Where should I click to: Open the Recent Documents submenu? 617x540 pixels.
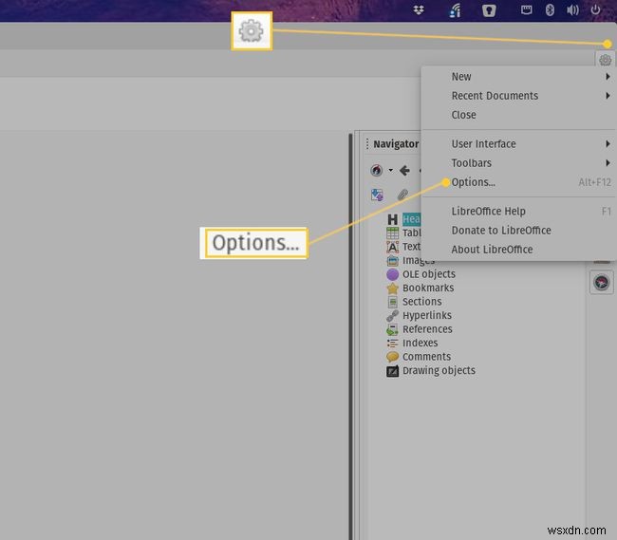click(x=519, y=96)
